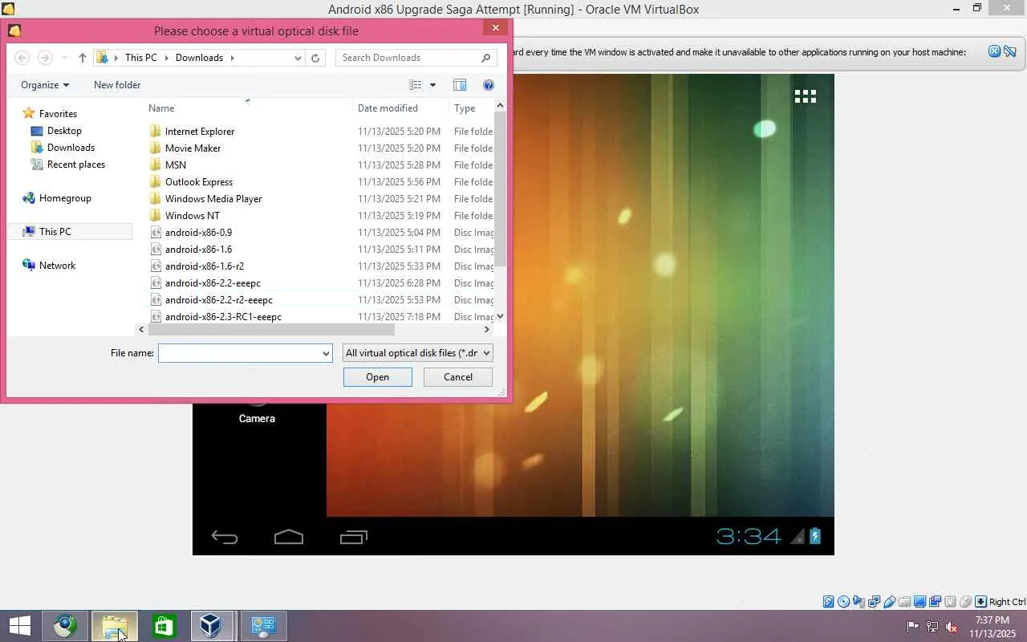
Task: Click the muted volume icon in system tray
Action: click(952, 626)
